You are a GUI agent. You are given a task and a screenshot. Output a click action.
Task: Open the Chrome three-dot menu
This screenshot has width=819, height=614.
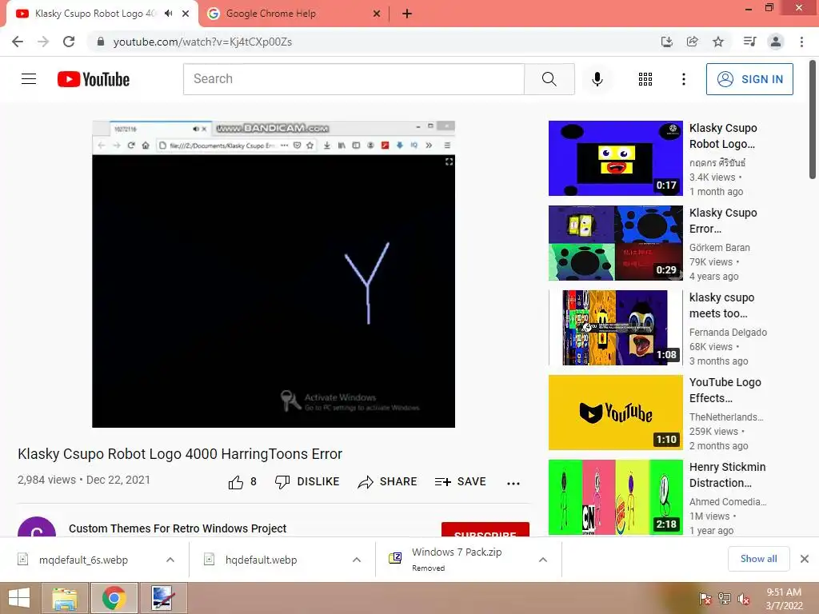(801, 42)
